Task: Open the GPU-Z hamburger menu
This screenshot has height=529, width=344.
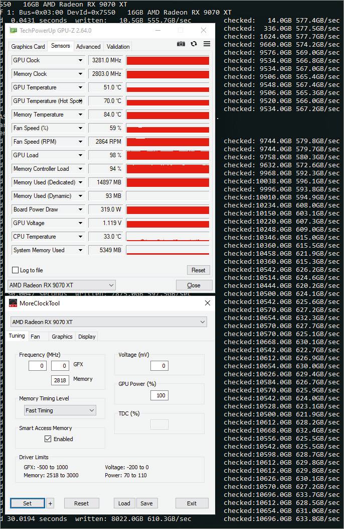Action: [x=207, y=44]
